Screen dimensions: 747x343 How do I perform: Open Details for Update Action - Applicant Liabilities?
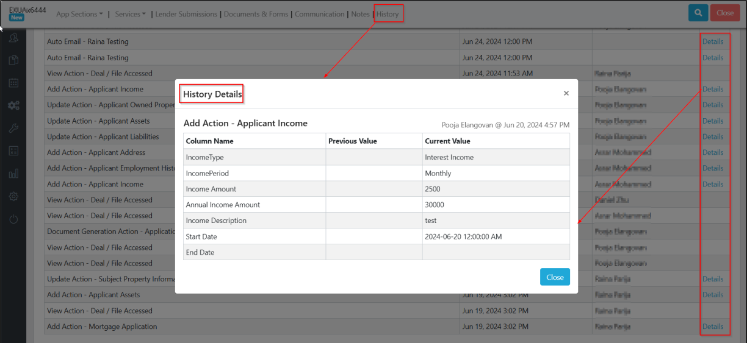click(x=712, y=136)
